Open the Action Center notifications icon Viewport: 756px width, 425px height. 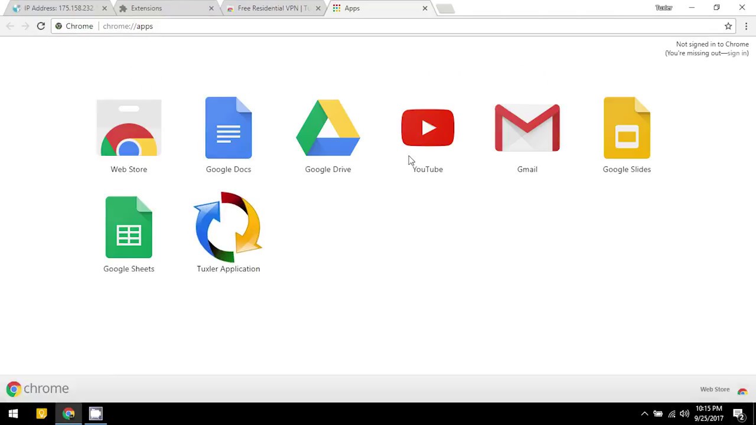tap(738, 414)
